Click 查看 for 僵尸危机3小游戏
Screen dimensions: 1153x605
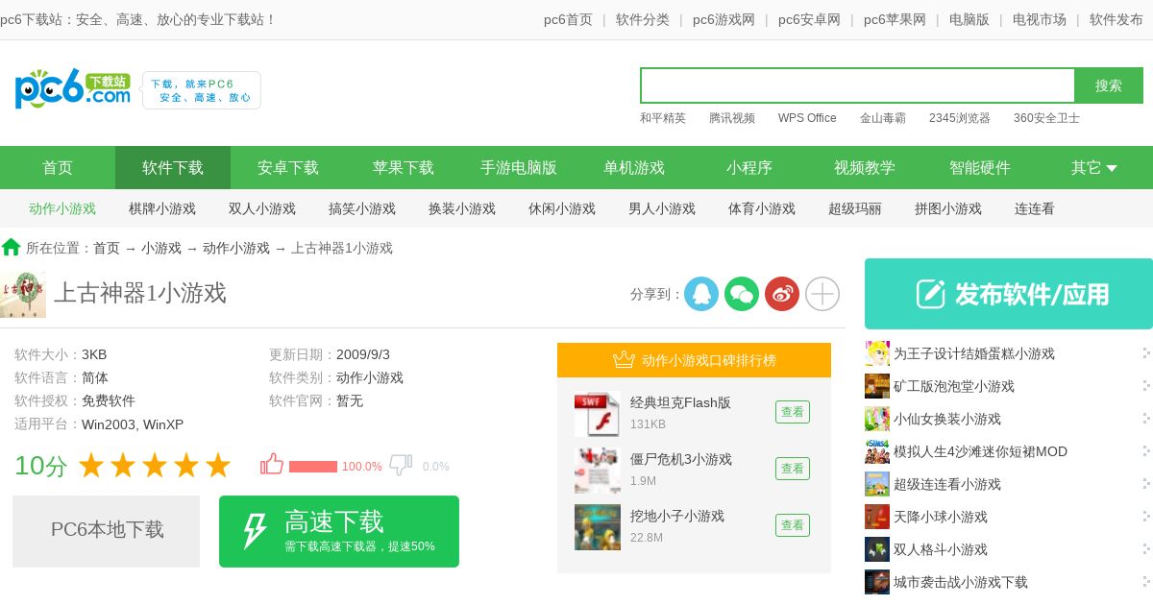point(793,469)
